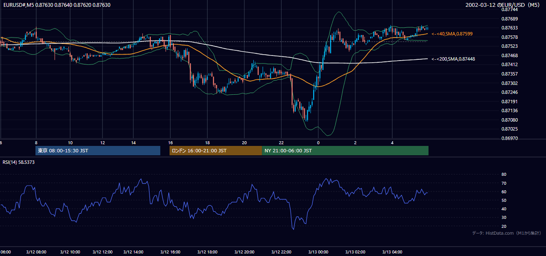
Task: Click the 3/12 16:00 bottom time label
Action: (x=170, y=252)
